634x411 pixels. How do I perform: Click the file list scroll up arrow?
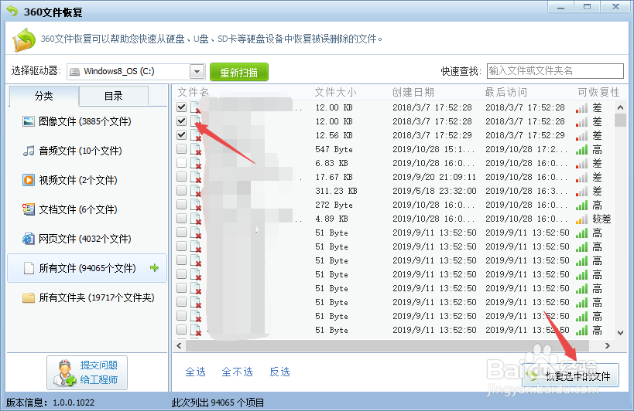click(x=620, y=107)
